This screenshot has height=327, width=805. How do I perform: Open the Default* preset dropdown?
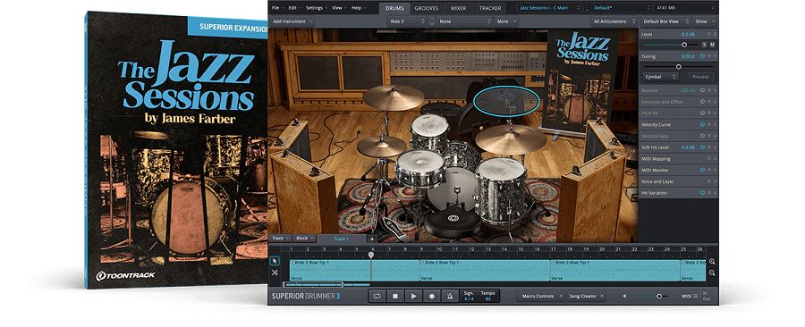623,8
